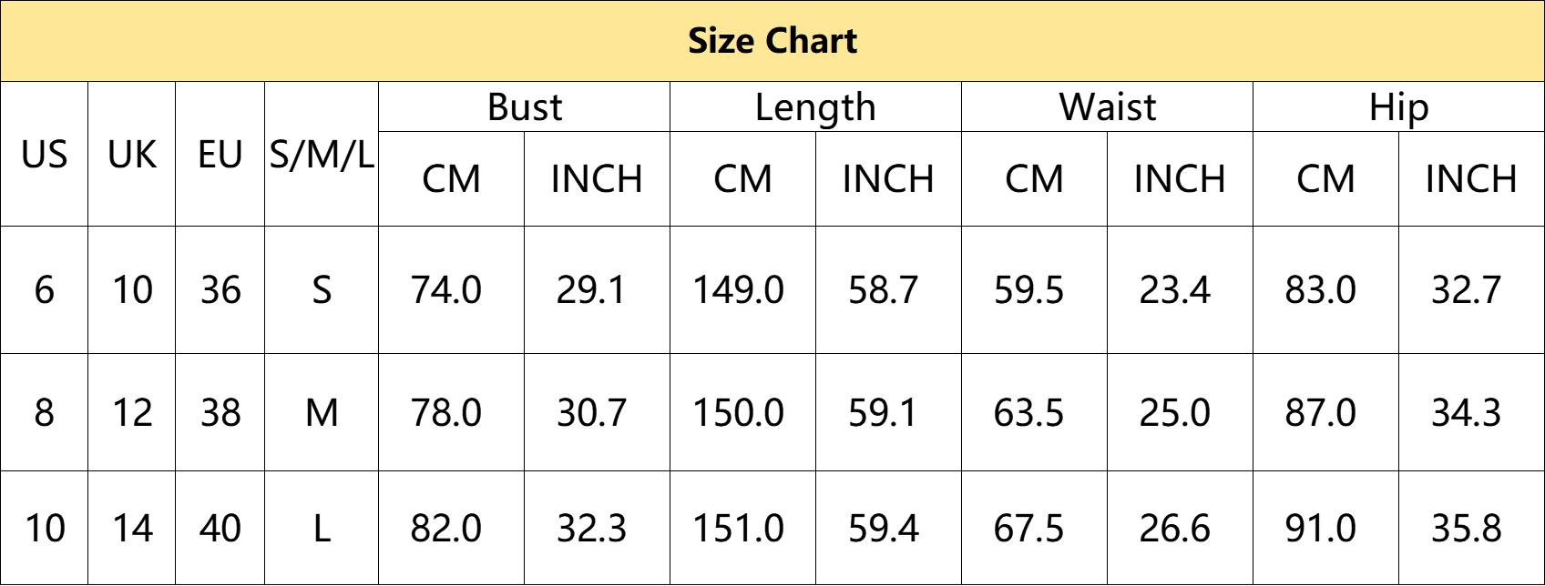Select the EU size 38 cell

click(220, 413)
